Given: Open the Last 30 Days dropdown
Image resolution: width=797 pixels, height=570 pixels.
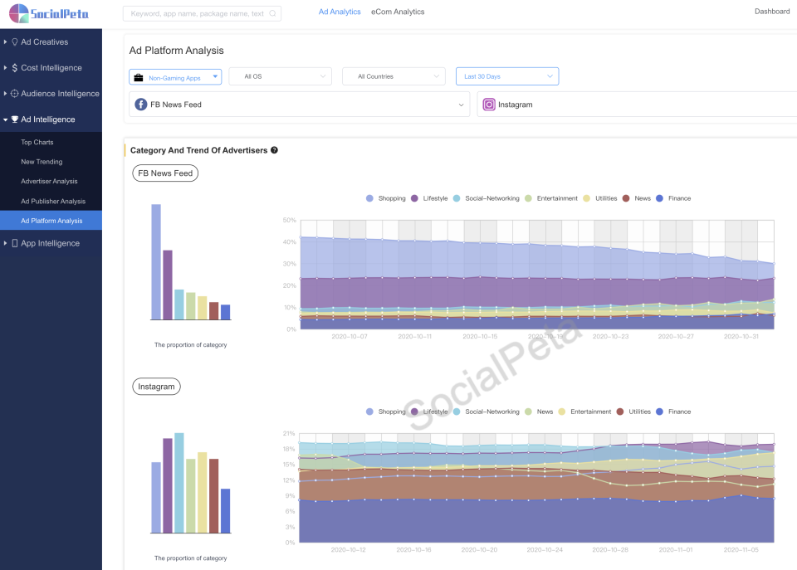Looking at the screenshot, I should coord(507,76).
